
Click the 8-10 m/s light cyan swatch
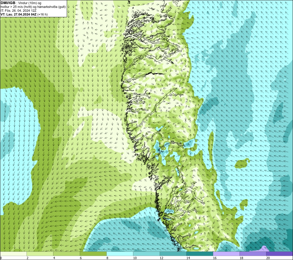120,254
